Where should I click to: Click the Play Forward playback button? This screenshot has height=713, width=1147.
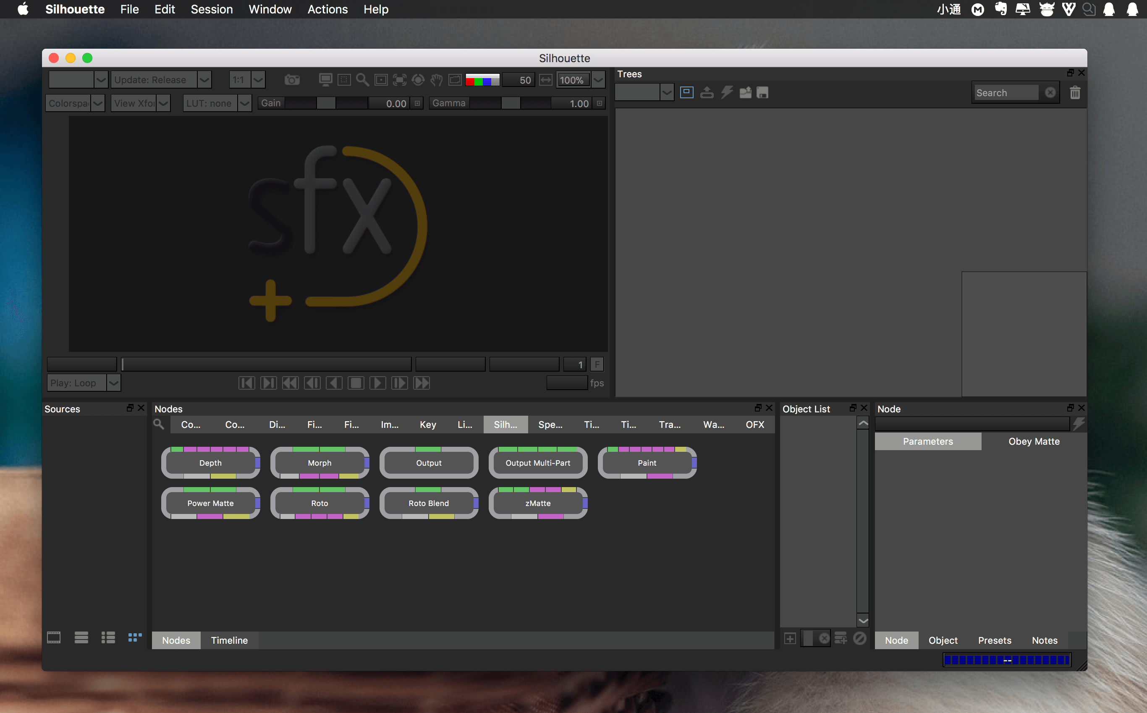tap(377, 383)
